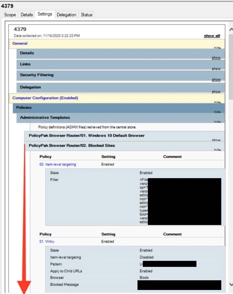The height and width of the screenshot is (294, 233).
Task: Show Windows 10 Default Browser policies
Action: [x=216, y=140]
